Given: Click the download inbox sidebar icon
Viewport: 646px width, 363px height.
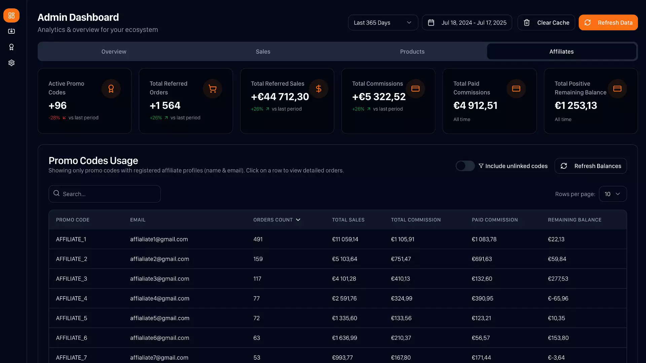Looking at the screenshot, I should (x=11, y=31).
